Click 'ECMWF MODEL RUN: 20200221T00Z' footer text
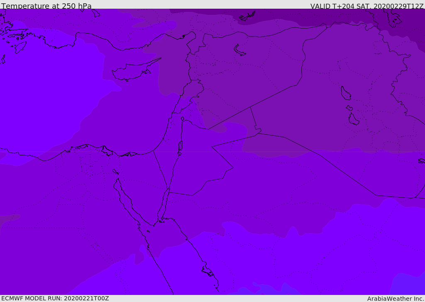Image resolution: width=425 pixels, height=302 pixels. coord(55,298)
